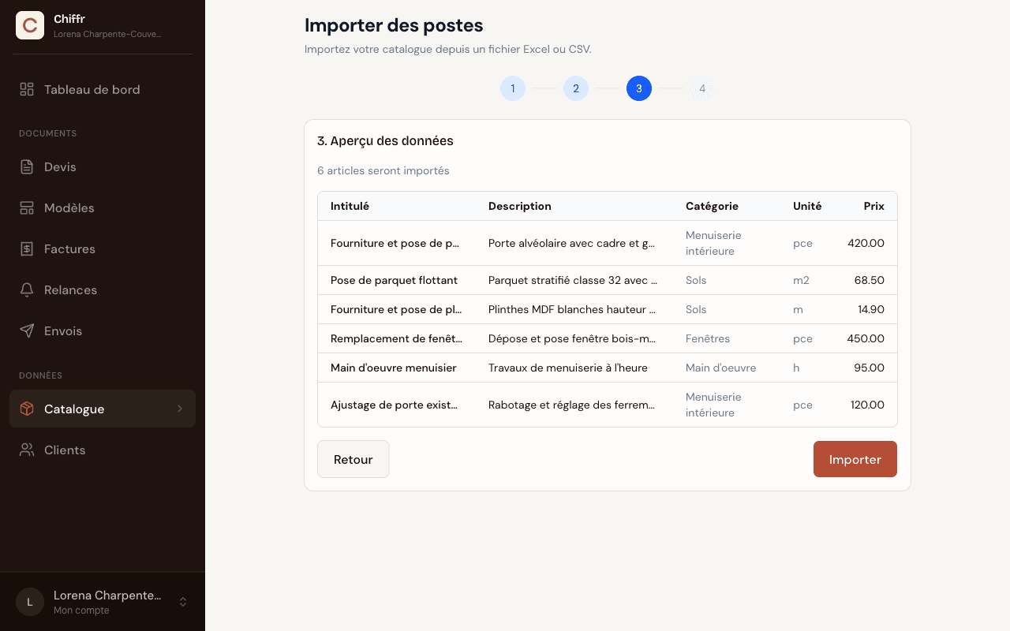
Task: Click the Prix column header
Action: click(x=874, y=206)
